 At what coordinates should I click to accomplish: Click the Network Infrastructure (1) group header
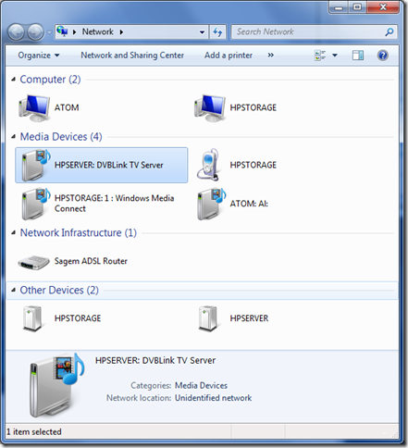(79, 233)
